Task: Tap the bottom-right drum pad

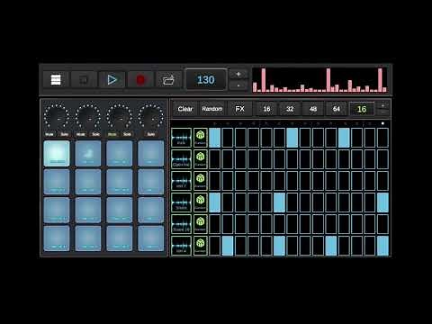Action: click(x=151, y=238)
